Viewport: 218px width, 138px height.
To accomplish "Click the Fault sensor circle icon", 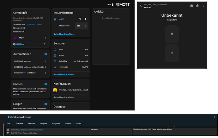I will [55, 50].
